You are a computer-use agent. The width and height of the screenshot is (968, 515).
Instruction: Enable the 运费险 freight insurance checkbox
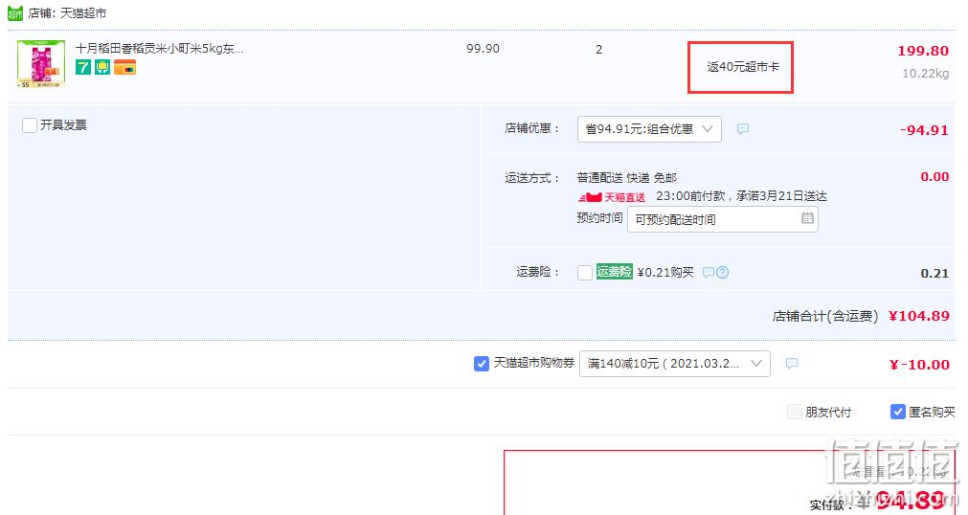tap(585, 272)
